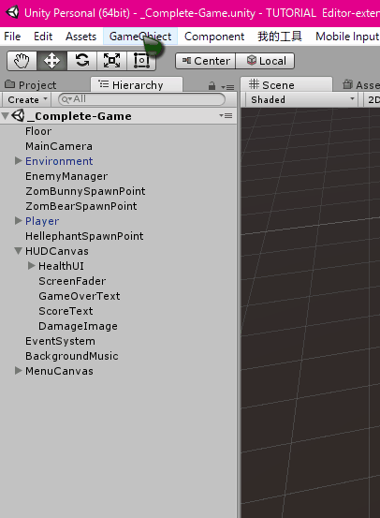380x518 pixels.
Task: Select the Player object
Action: (x=42, y=221)
